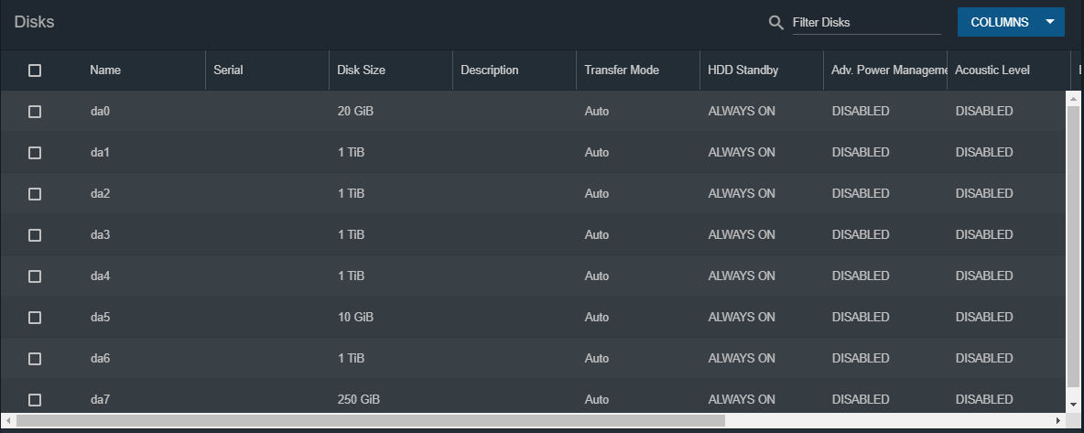Image resolution: width=1084 pixels, height=433 pixels.
Task: Click the horizontal scrollbar thumb
Action: (x=371, y=420)
